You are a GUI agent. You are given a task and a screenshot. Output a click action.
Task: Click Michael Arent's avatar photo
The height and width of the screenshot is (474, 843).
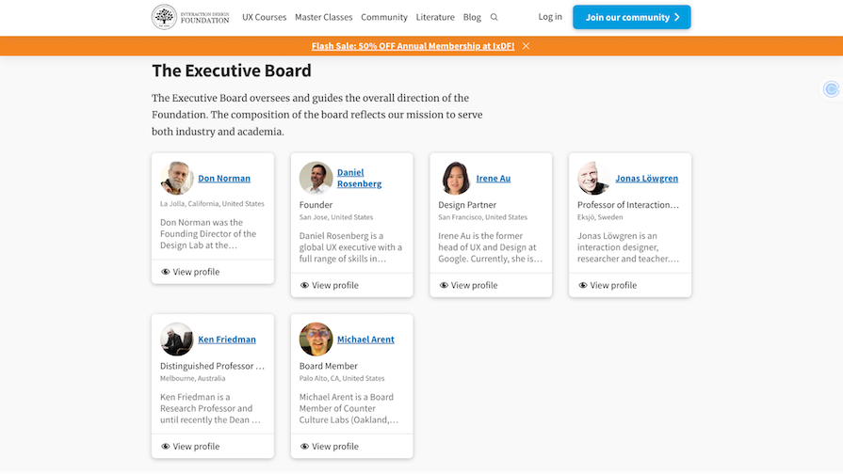[x=316, y=340]
